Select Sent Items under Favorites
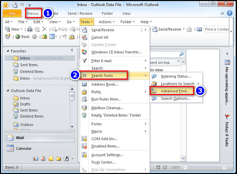The image size is (237, 174). 25,65
